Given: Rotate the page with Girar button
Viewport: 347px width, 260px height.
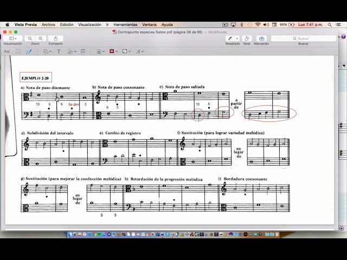Looking at the screenshot, I should tap(247, 38).
